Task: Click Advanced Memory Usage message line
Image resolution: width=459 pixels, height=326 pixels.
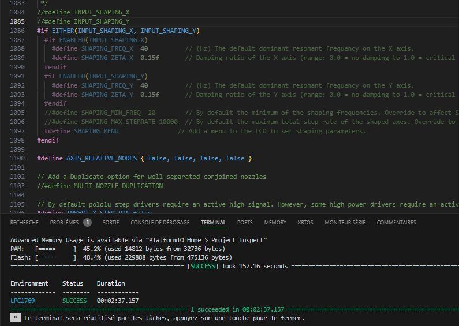Action: pos(139,240)
